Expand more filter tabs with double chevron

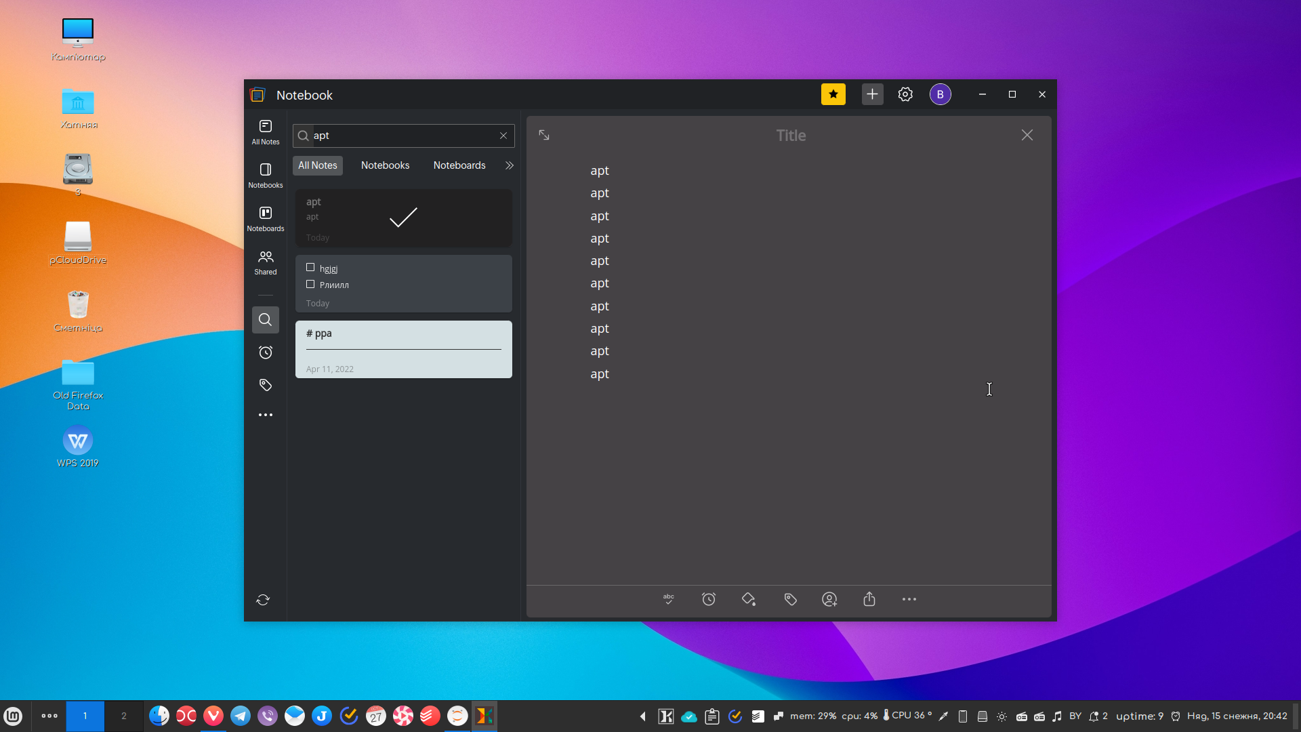coord(510,165)
